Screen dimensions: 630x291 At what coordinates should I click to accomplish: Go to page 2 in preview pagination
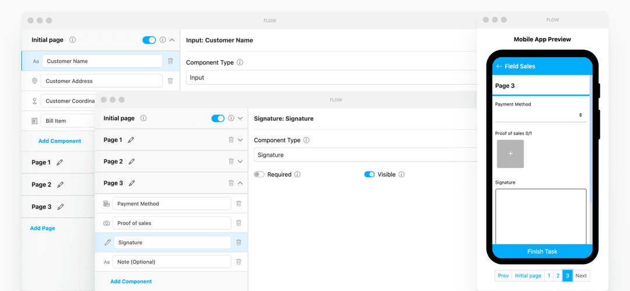[558, 276]
